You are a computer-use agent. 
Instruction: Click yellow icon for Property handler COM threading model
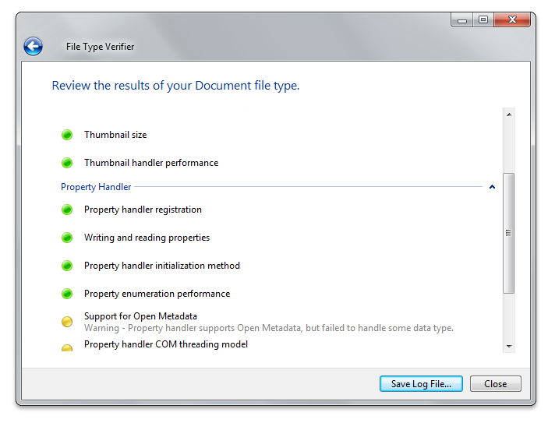67,348
